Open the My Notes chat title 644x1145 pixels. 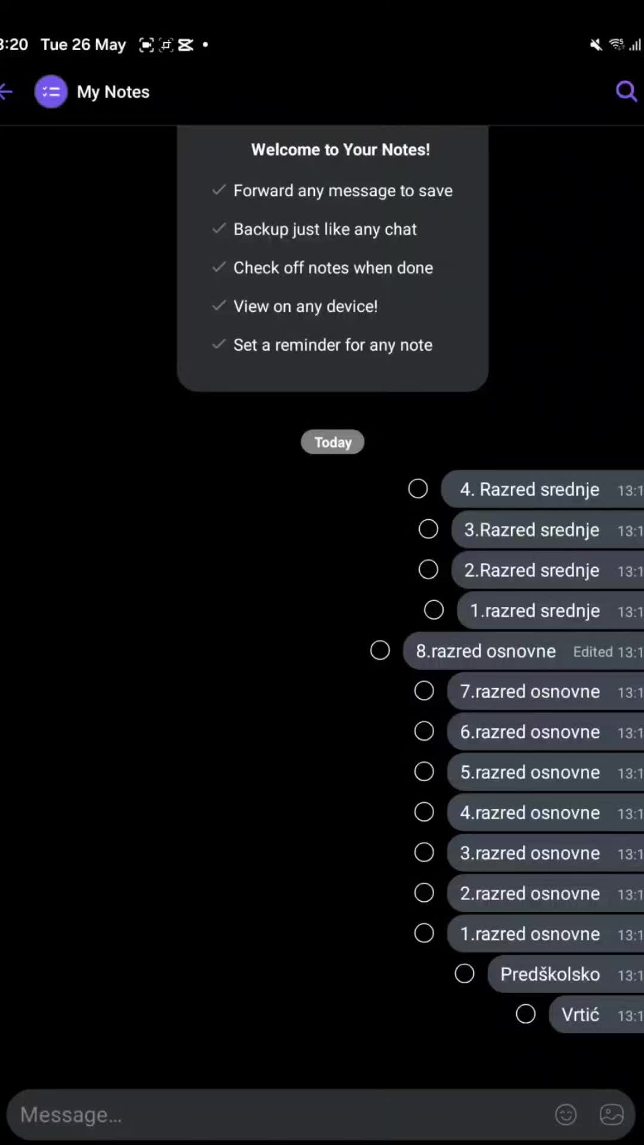[113, 92]
